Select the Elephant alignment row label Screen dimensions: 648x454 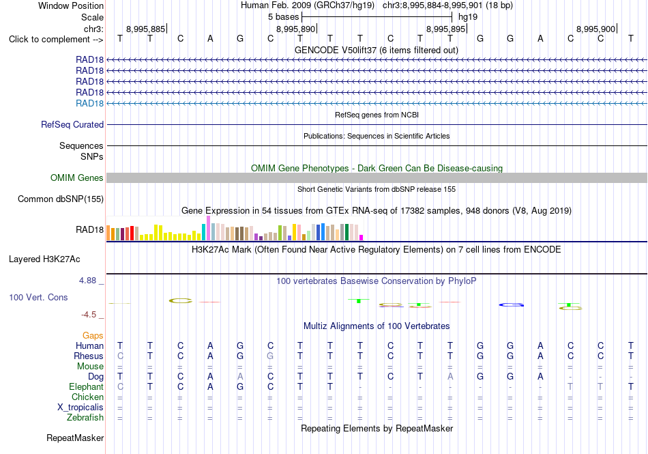click(x=87, y=387)
